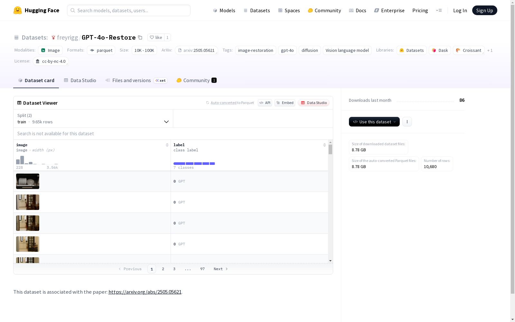The image size is (515, 322).
Task: Expand the Use this dataset dropdown
Action: point(374,122)
